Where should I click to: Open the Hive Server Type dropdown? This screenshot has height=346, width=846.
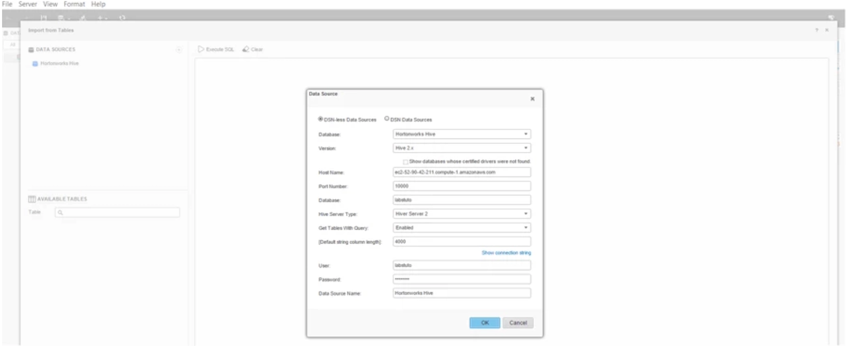(x=462, y=214)
